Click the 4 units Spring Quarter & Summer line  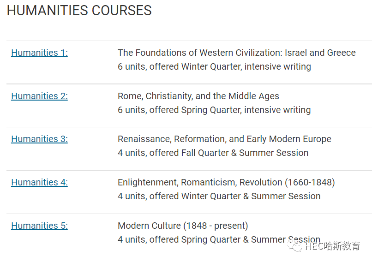[x=219, y=240]
